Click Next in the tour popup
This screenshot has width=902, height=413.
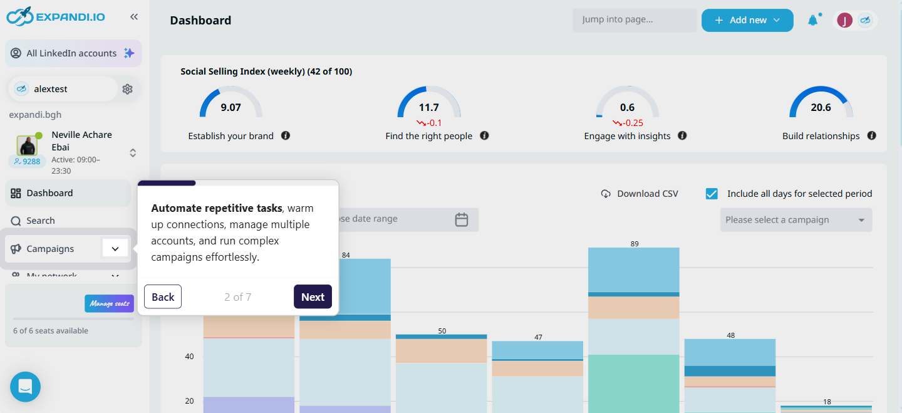click(x=313, y=297)
